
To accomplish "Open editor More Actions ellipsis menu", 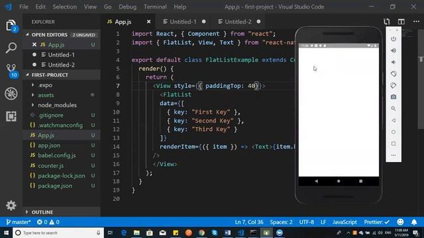I will pyautogui.click(x=416, y=22).
